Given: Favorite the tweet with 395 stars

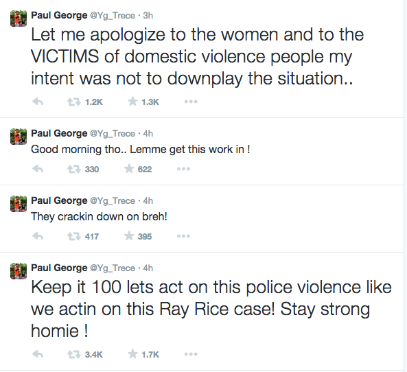Looking at the screenshot, I should point(129,236).
